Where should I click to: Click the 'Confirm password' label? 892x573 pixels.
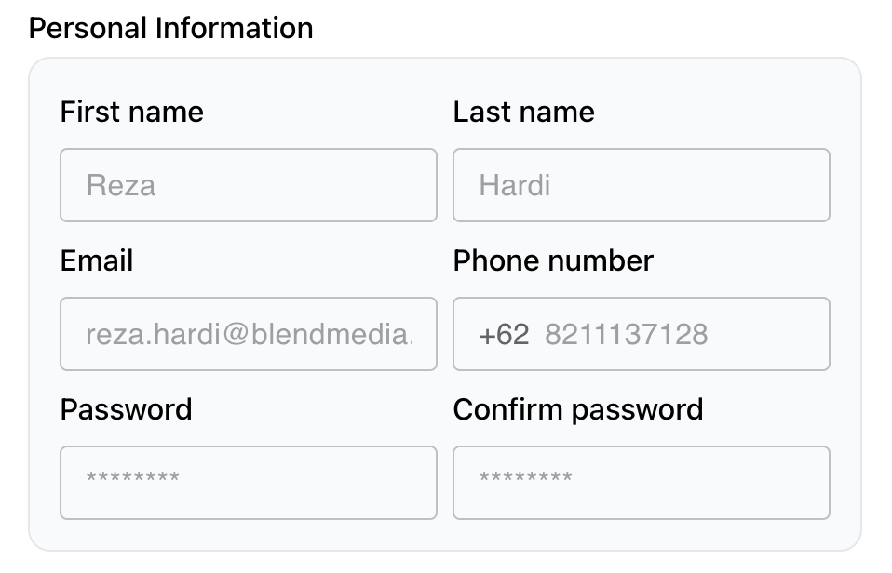pos(578,409)
